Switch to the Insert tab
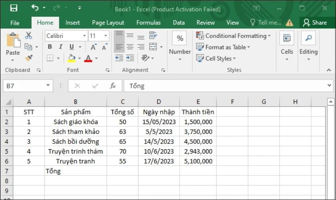The width and height of the screenshot is (336, 200). (73, 23)
